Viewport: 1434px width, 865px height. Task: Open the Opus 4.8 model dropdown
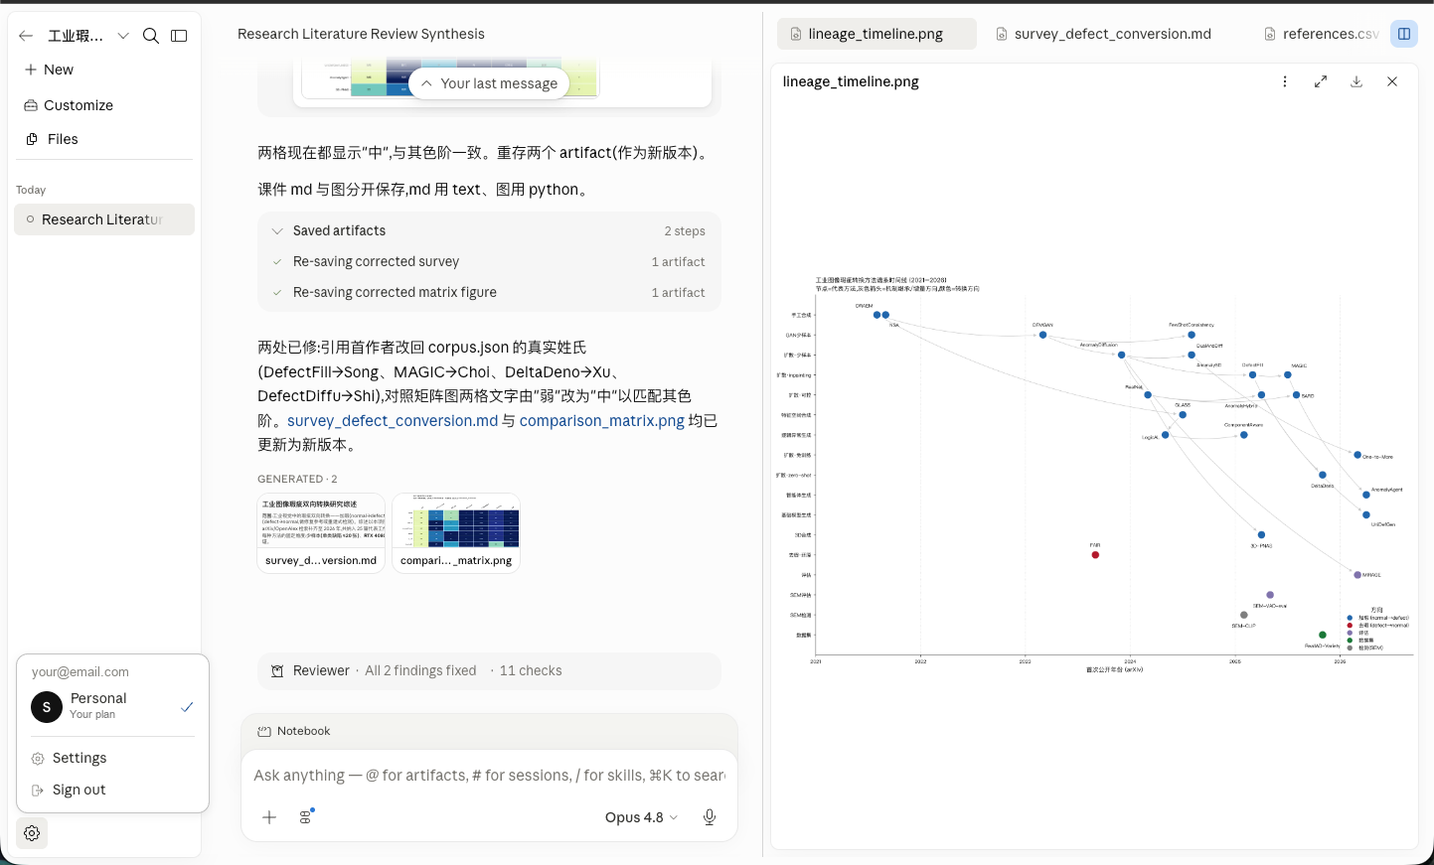(x=641, y=817)
